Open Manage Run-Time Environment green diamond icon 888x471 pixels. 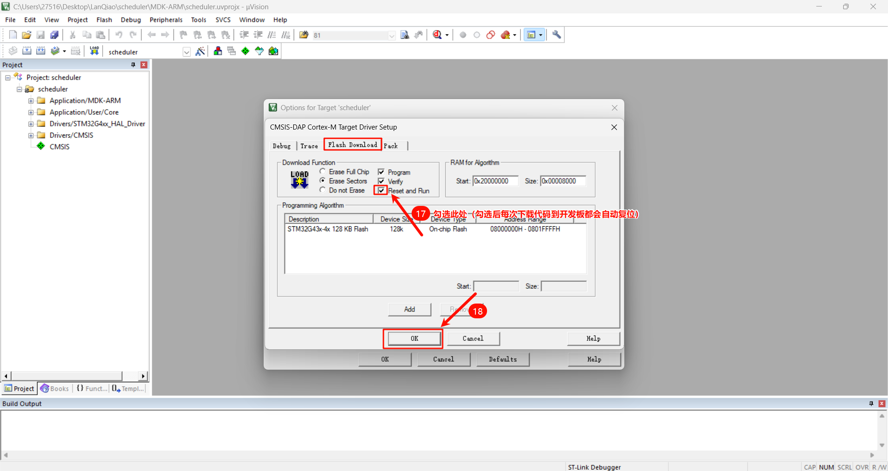click(246, 51)
